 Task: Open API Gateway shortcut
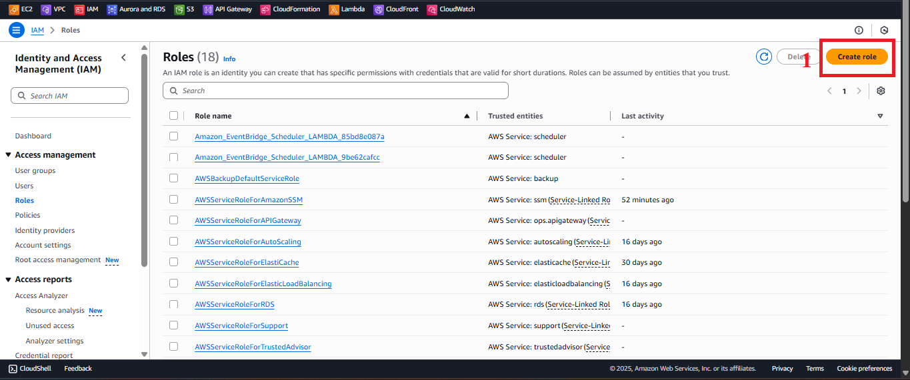[x=227, y=9]
